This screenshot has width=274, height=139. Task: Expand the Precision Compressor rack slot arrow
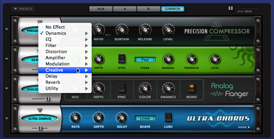click(6, 29)
